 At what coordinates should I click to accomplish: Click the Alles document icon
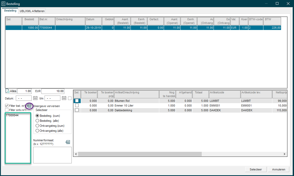click(x=7, y=91)
